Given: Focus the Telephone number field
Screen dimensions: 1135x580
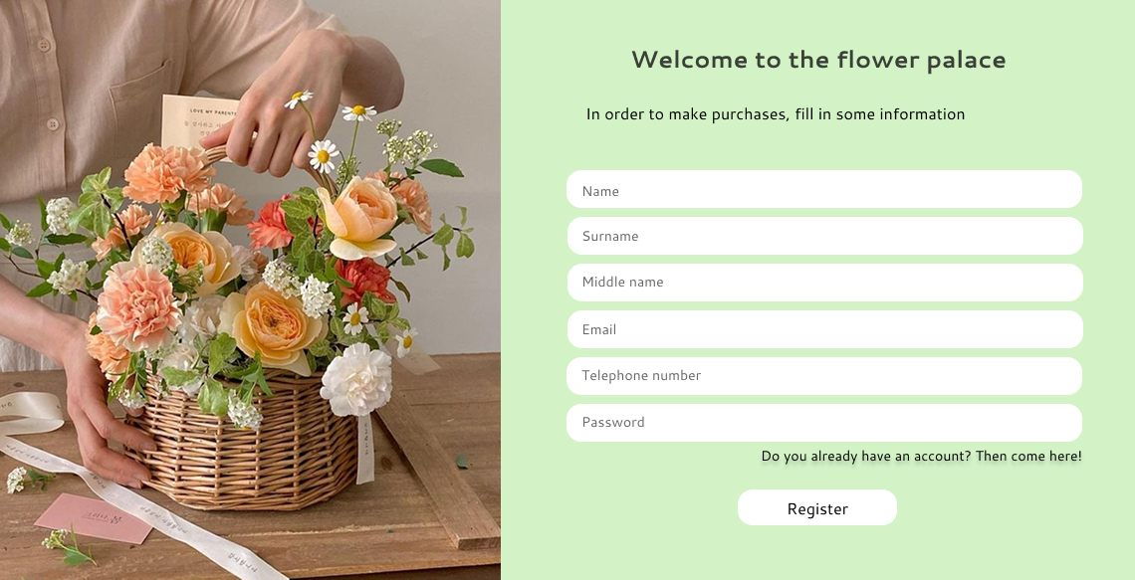Looking at the screenshot, I should (823, 376).
